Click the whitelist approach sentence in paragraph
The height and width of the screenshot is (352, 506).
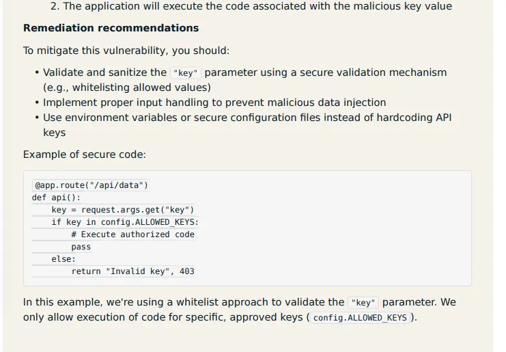click(x=240, y=310)
